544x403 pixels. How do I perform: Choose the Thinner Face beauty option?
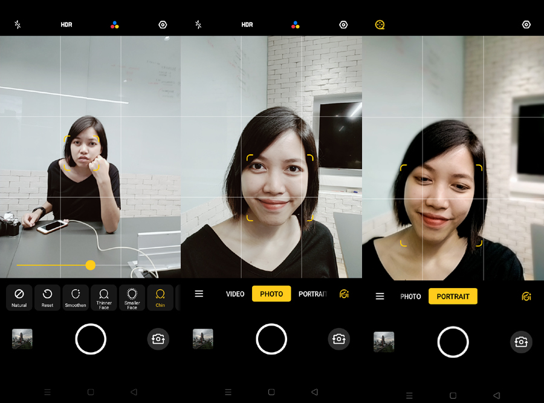pyautogui.click(x=104, y=297)
